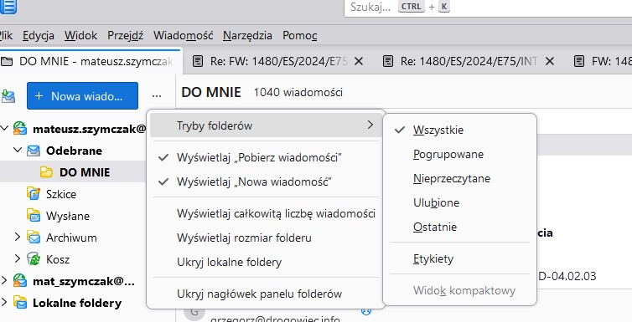
Task: Expand Lokalne foldery
Action: click(x=4, y=302)
